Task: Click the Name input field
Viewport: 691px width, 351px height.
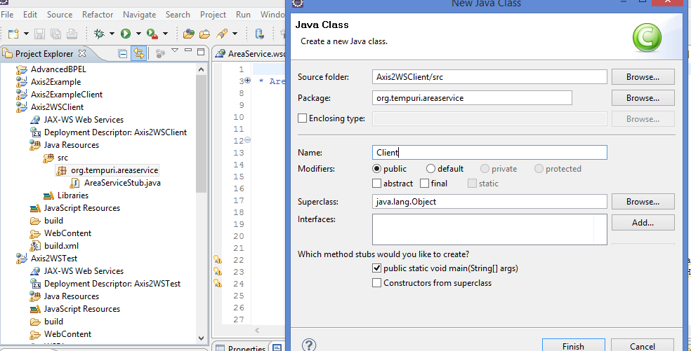Action: pos(489,153)
